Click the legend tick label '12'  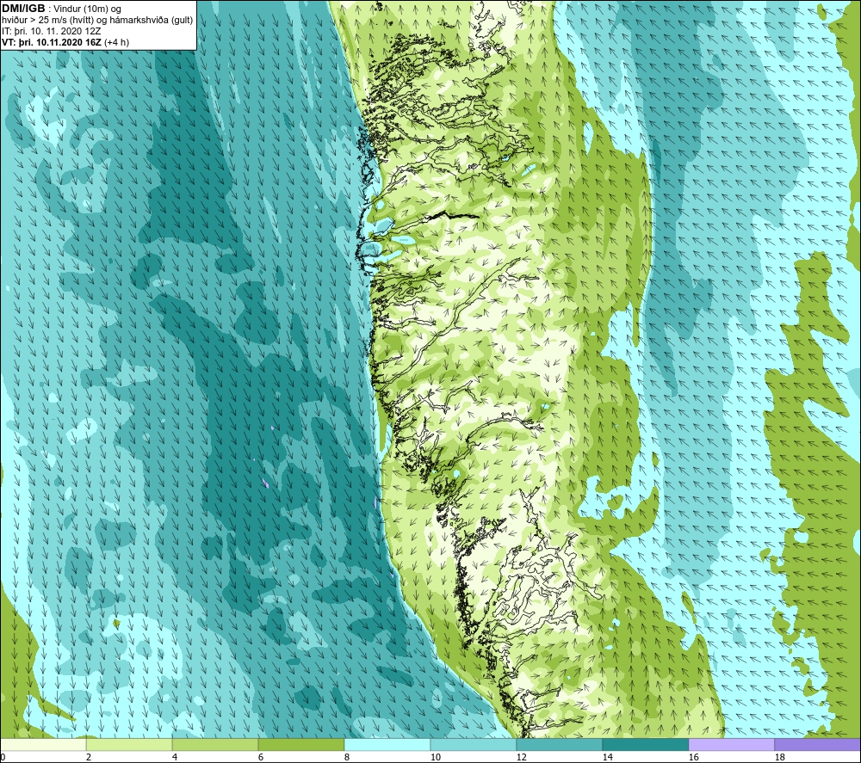[521, 757]
